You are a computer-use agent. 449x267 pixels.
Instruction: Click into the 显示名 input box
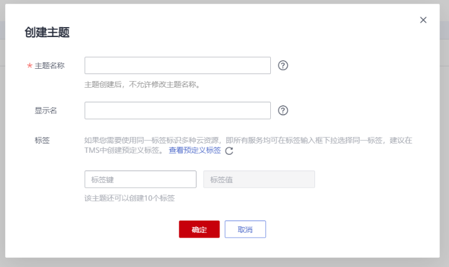[x=178, y=110]
